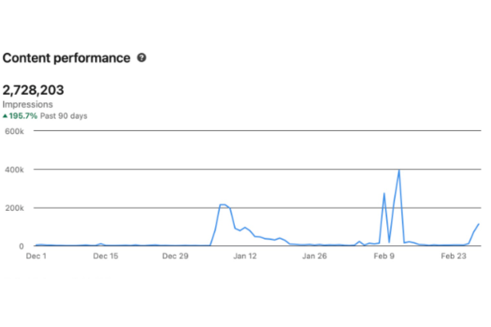491x327 pixels.
Task: Click the 600k y-axis label
Action: (x=15, y=131)
